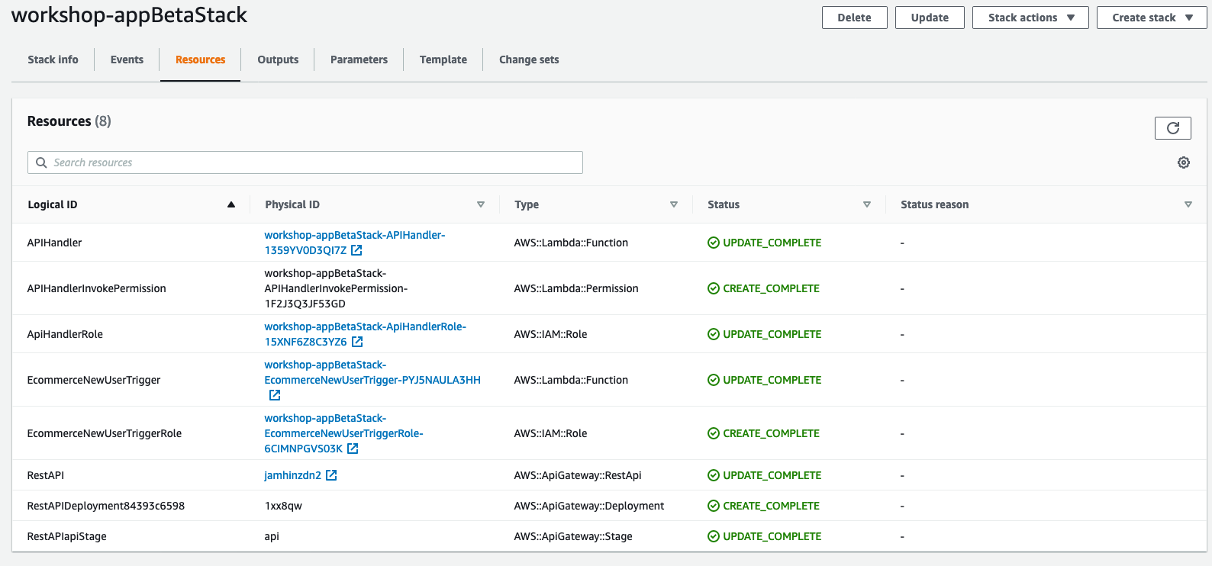Click status check icon for APIHandler row
1212x566 pixels.
point(714,243)
